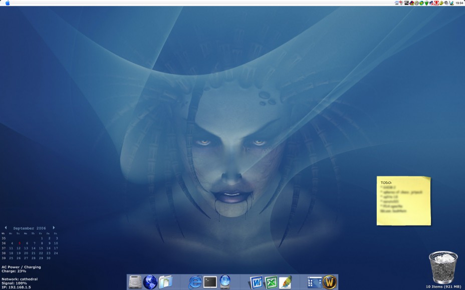
Task: Click the 'AC Power / Charging' status text
Action: (21, 267)
